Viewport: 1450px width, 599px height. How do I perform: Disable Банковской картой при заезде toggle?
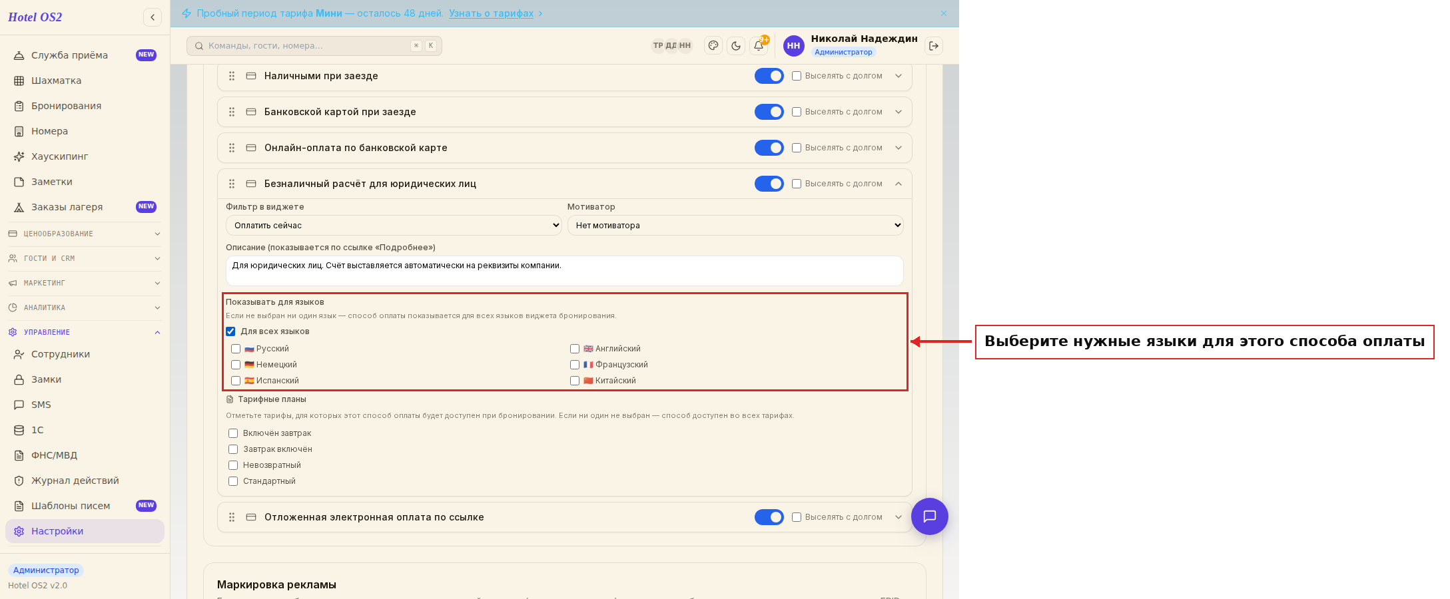click(769, 112)
